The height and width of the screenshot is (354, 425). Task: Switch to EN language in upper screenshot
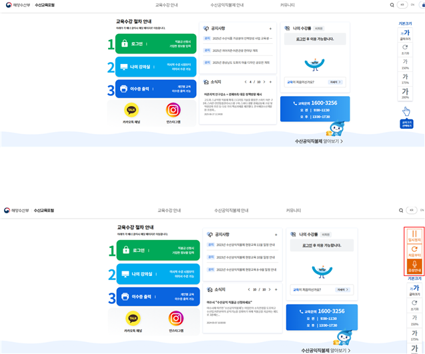tap(412, 5)
